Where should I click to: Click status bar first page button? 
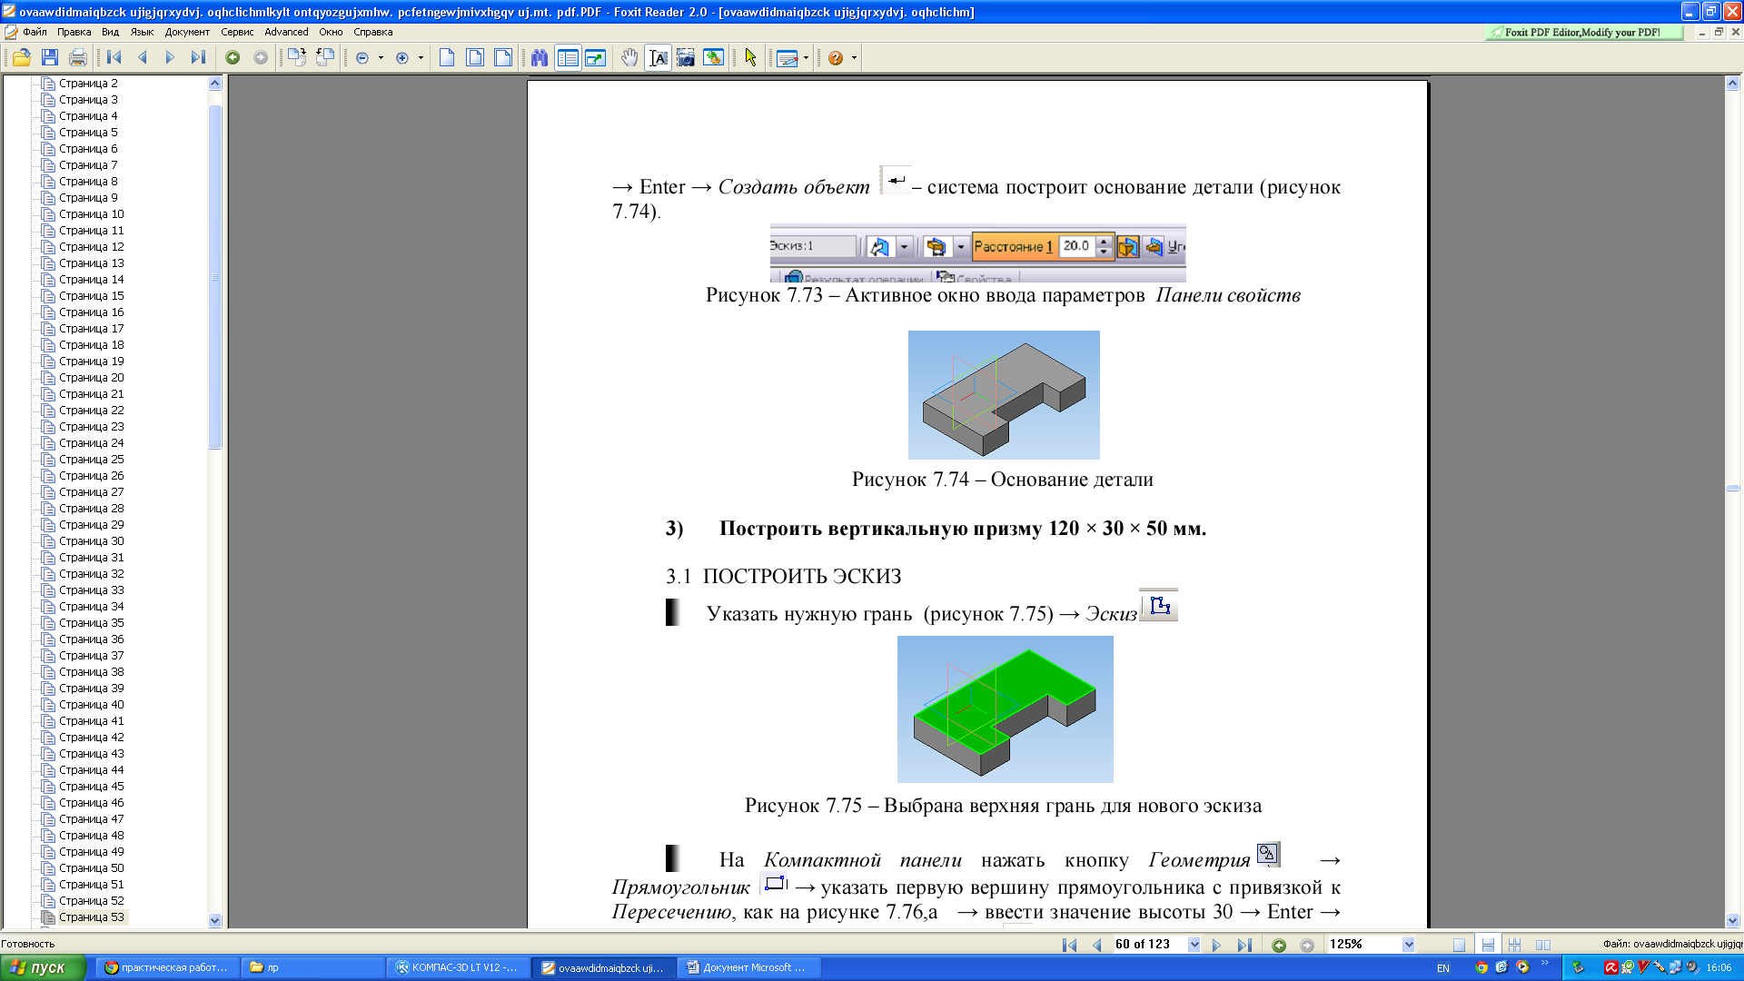click(x=1070, y=945)
